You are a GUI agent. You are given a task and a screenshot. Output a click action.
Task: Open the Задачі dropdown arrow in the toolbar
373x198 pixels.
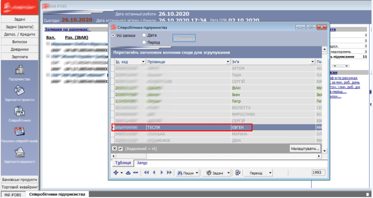pyautogui.click(x=229, y=173)
